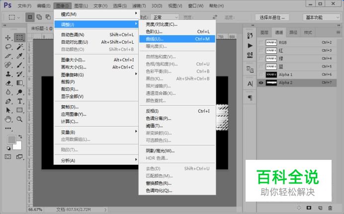344x214 pixels.
Task: Select the Eyedropper tool
Action: [19, 56]
